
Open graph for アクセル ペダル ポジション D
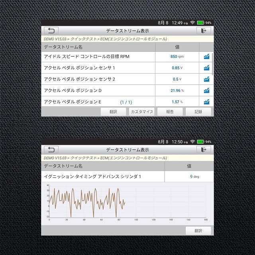coord(206,90)
